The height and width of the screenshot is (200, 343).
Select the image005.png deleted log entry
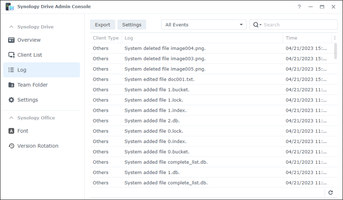(214, 69)
